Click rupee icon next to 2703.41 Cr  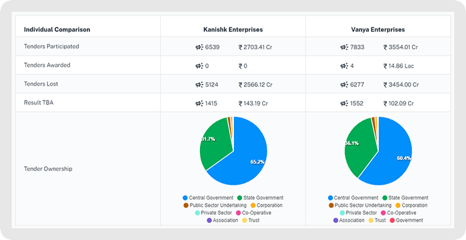coord(240,48)
